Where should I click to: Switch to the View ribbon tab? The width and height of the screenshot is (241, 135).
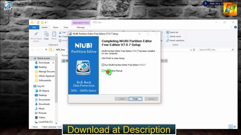pyautogui.click(x=66, y=27)
